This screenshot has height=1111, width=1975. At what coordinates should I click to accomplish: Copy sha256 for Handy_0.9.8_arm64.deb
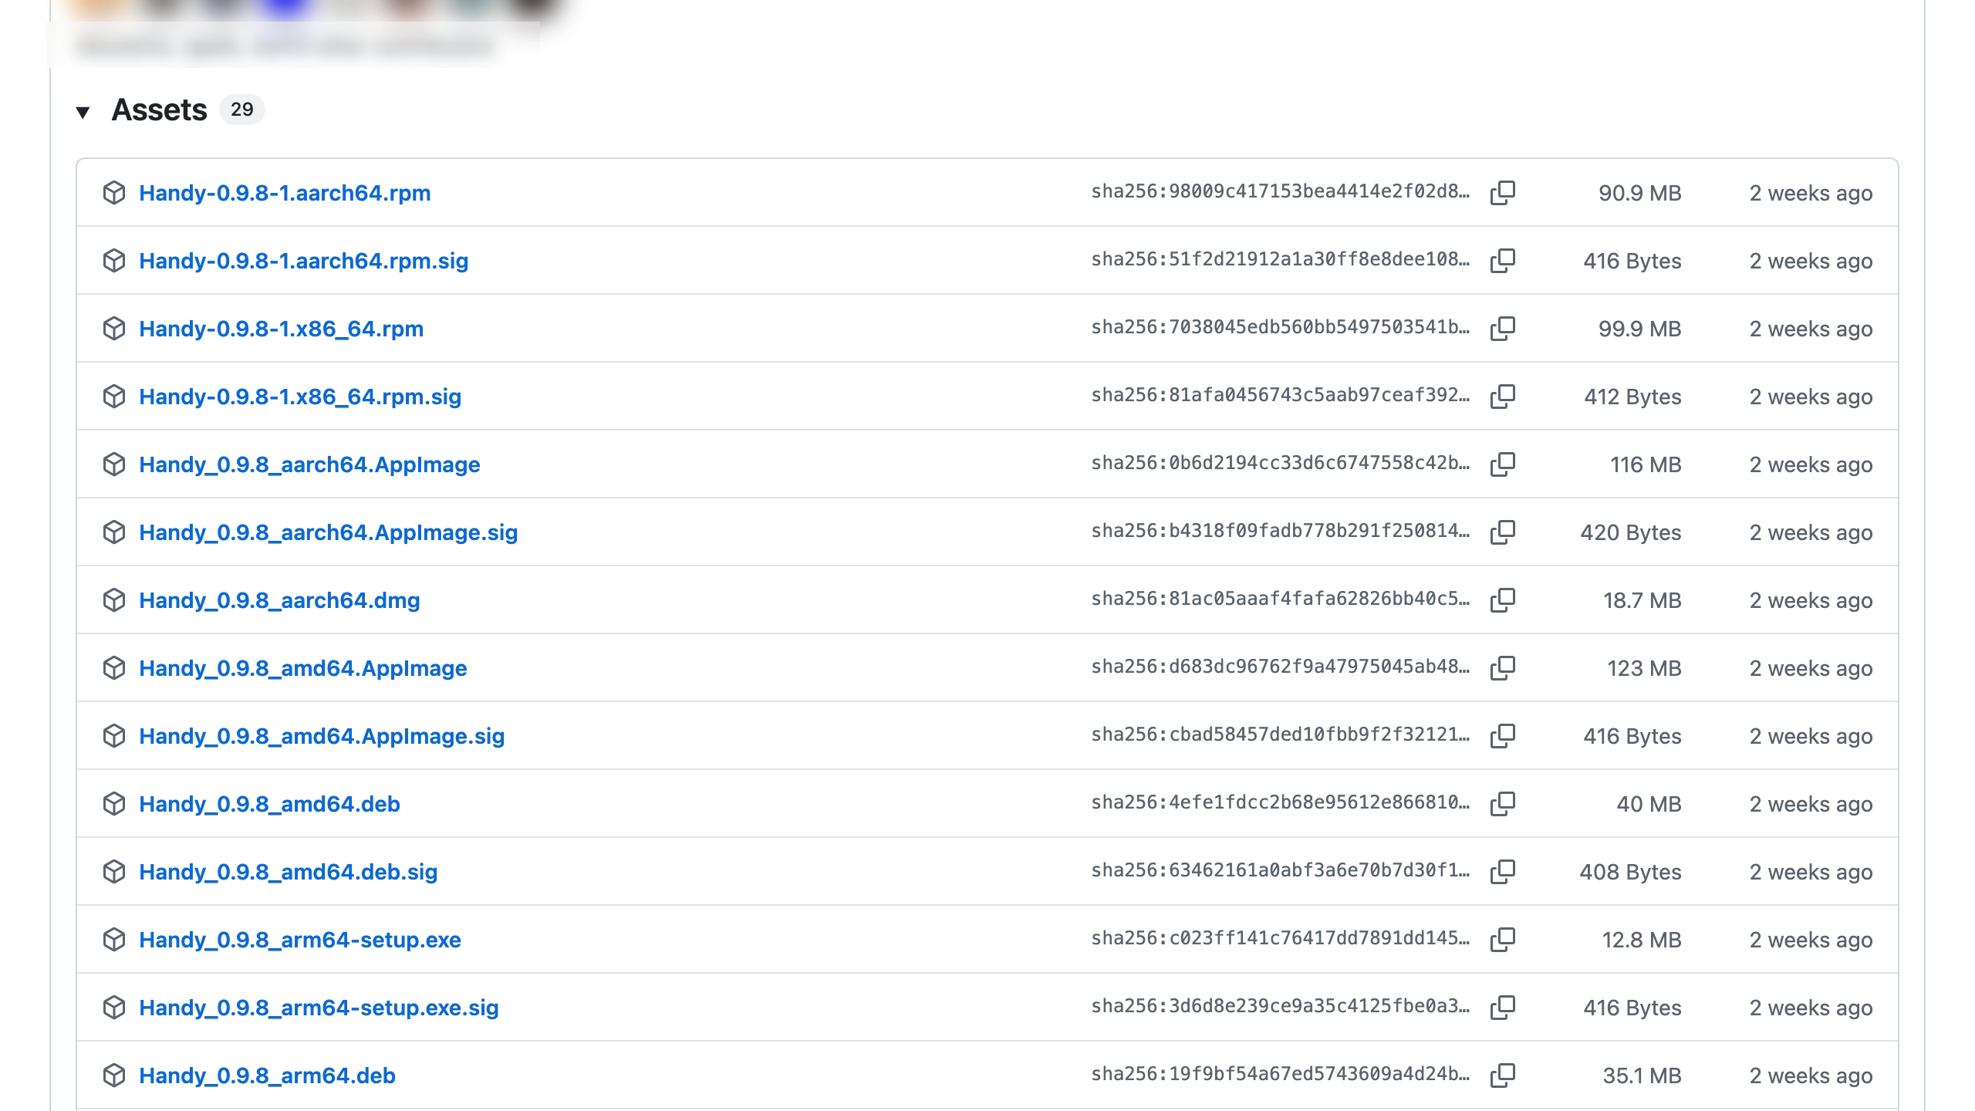(x=1503, y=1076)
